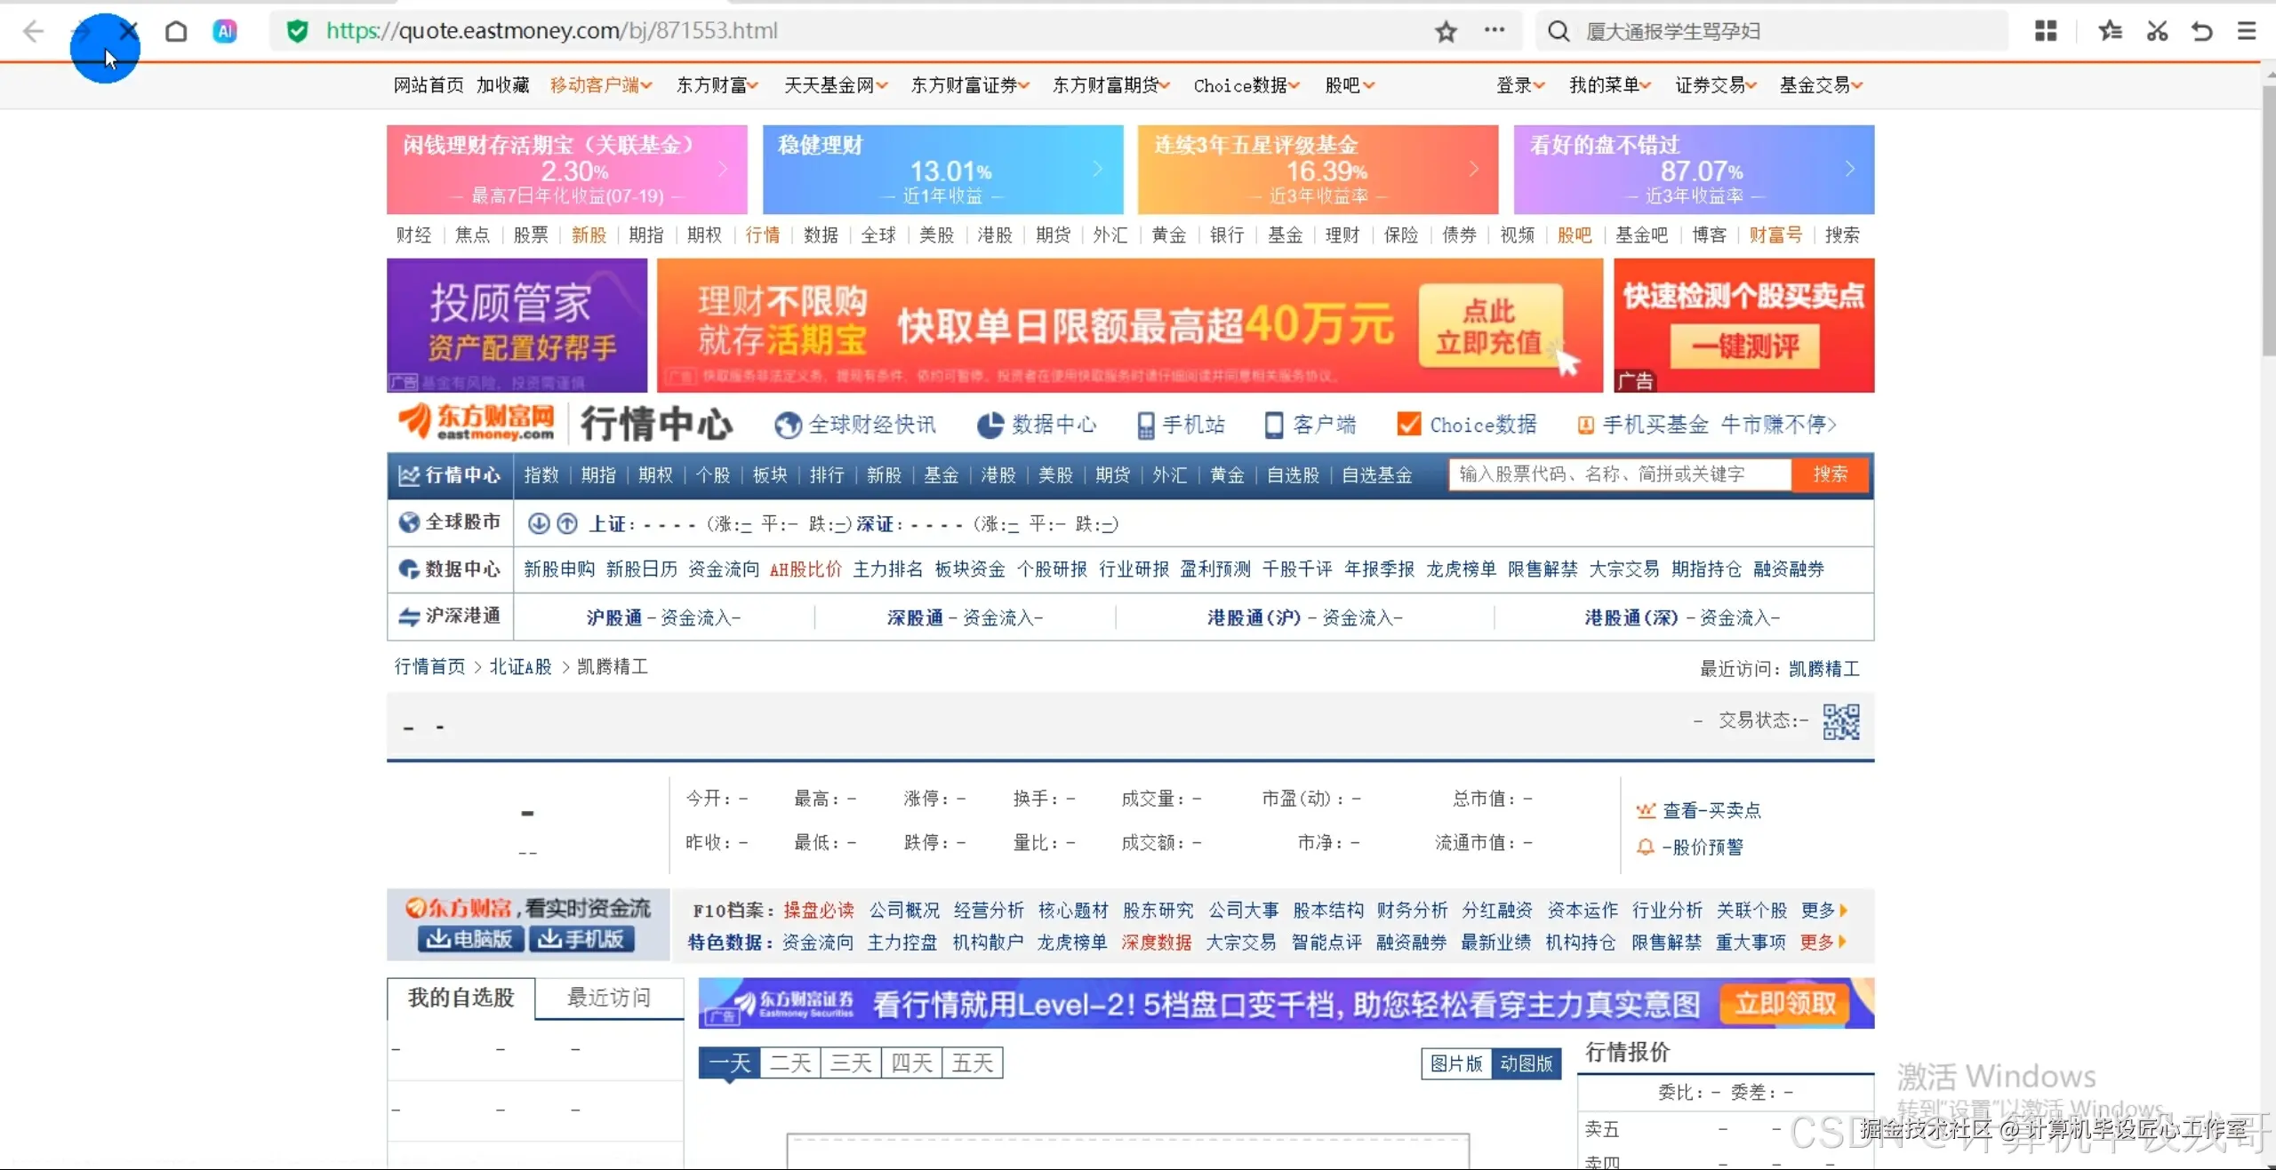Click 一键测评 ad button
The image size is (2276, 1170).
point(1744,346)
